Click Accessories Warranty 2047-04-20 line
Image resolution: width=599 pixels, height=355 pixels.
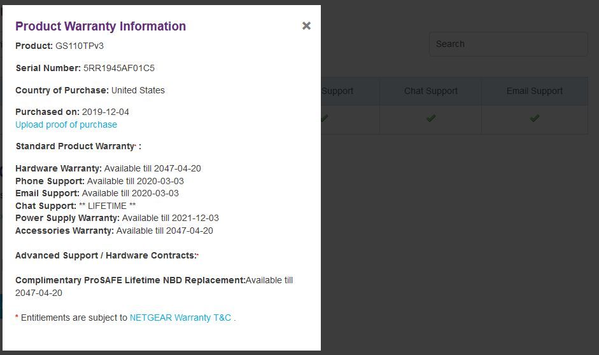click(114, 231)
